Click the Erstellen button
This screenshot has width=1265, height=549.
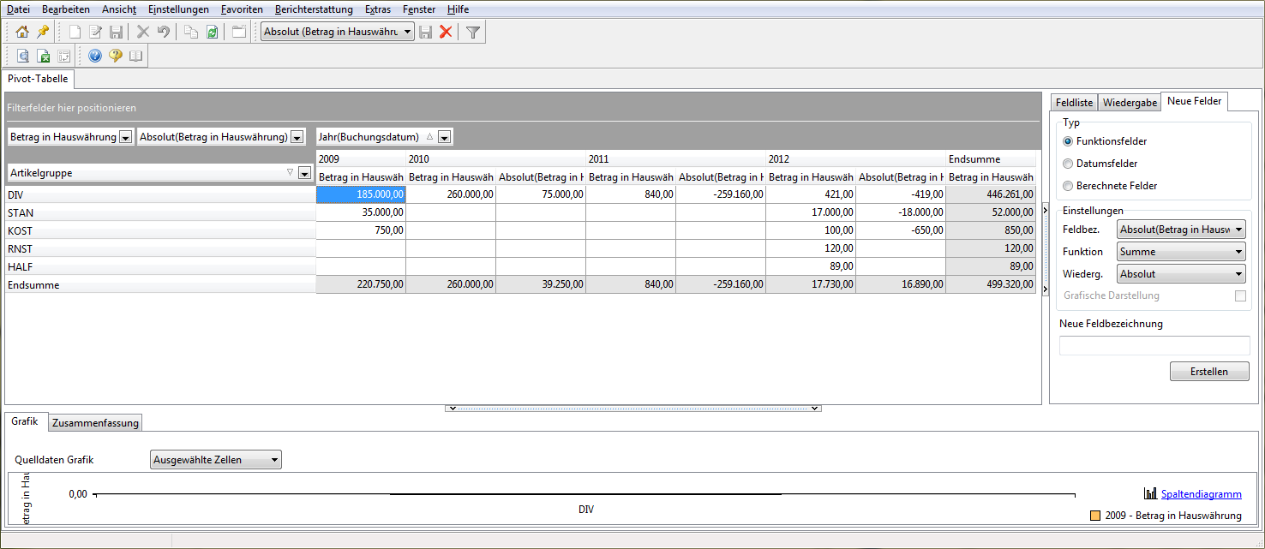coord(1209,372)
